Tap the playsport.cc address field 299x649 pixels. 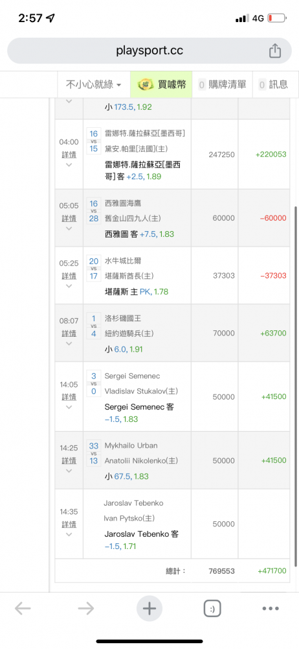click(149, 51)
